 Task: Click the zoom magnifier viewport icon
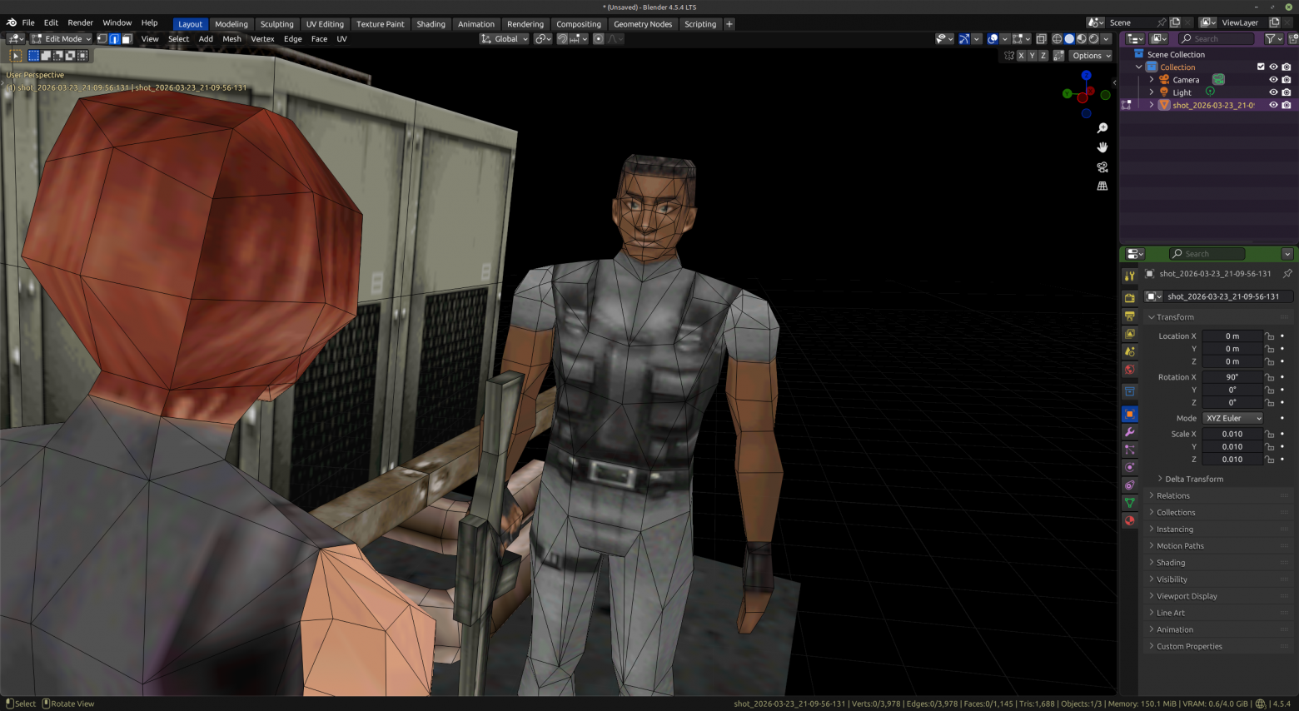point(1102,127)
